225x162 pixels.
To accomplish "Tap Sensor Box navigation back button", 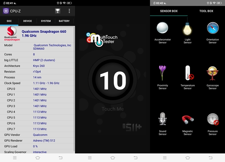I will click(x=210, y=158).
